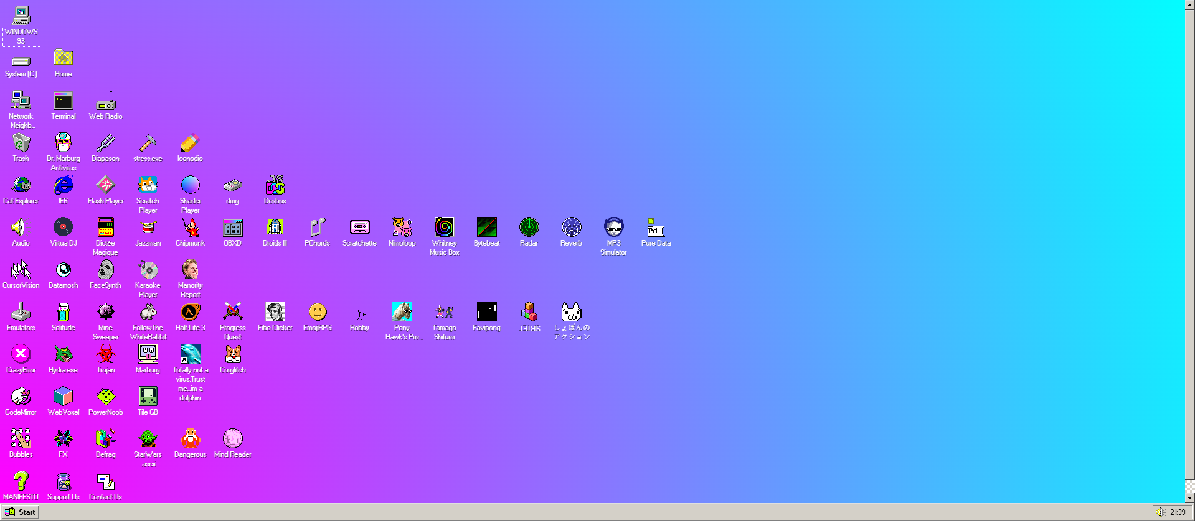Viewport: 1195px width, 521px height.
Task: Open the CrazyError icon
Action: click(x=21, y=354)
